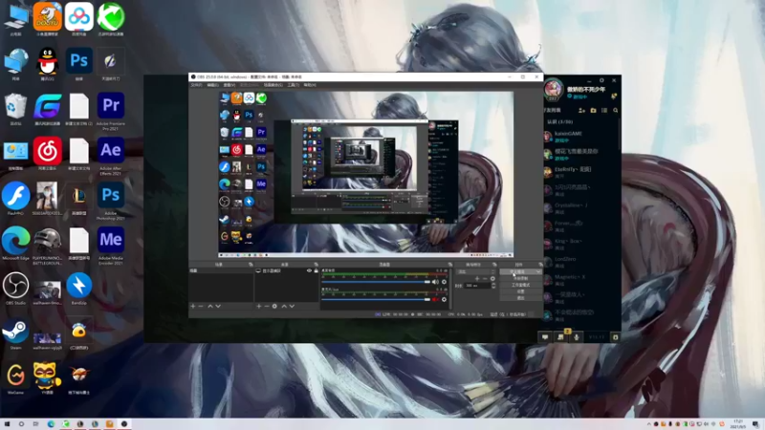The width and height of the screenshot is (765, 430).
Task: Open Windows Start button on taskbar
Action: (7, 424)
